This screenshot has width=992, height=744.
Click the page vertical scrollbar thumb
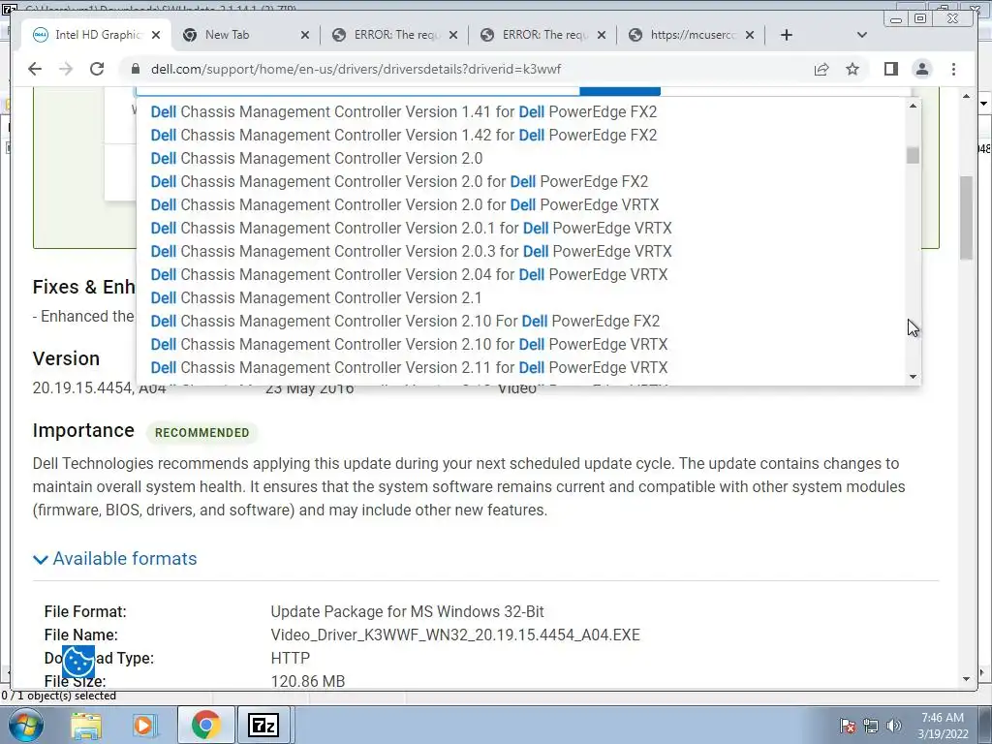click(x=966, y=218)
